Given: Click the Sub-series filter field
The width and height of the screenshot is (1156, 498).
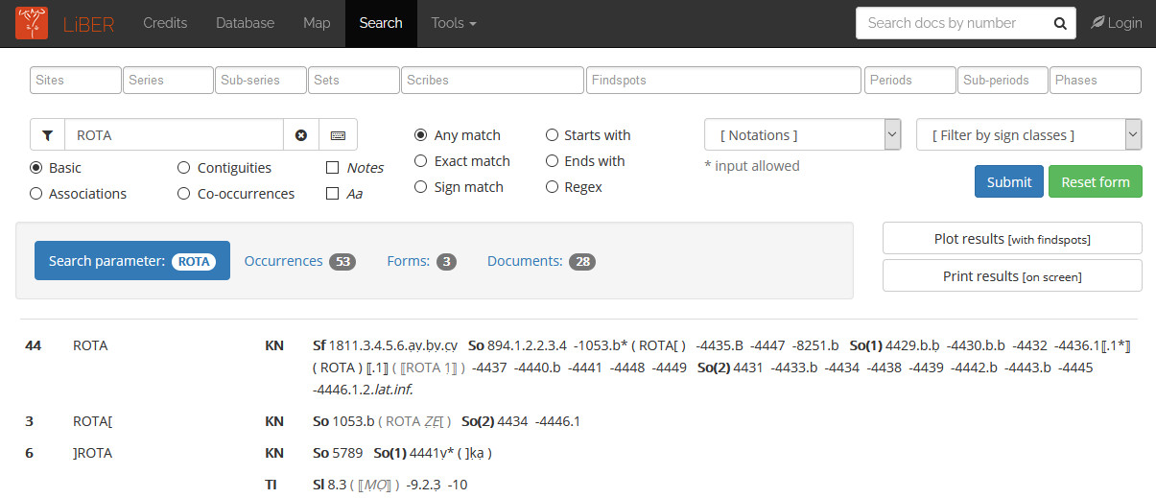Looking at the screenshot, I should click(261, 80).
